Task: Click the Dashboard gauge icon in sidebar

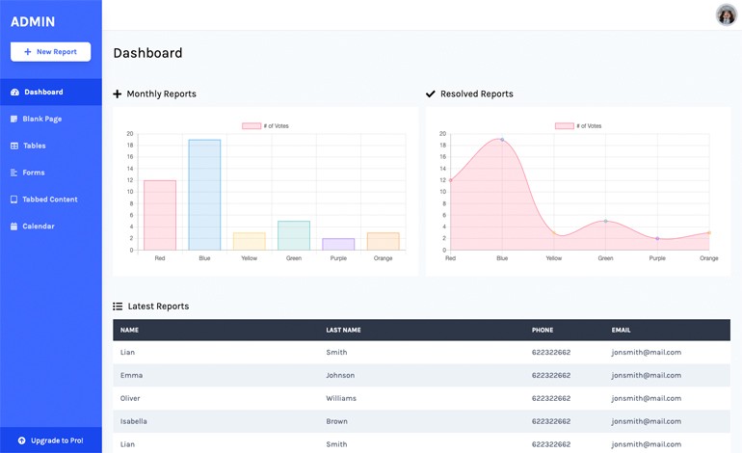Action: (14, 93)
